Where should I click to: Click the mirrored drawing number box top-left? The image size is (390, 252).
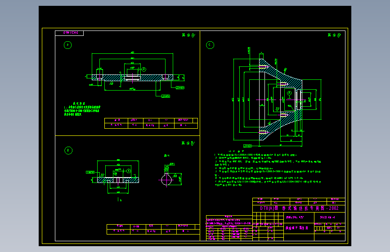69,33
